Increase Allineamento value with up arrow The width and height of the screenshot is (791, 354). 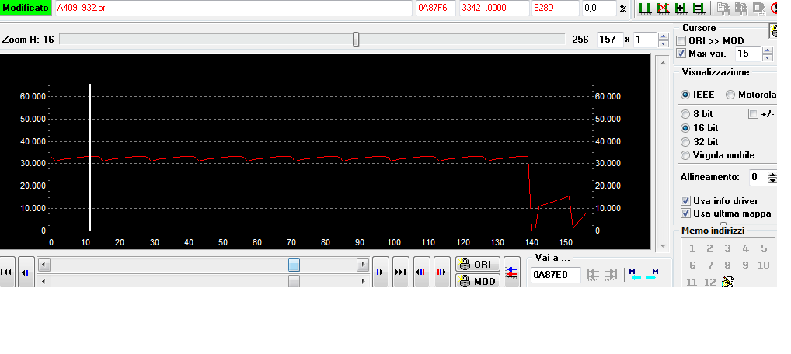click(x=772, y=174)
